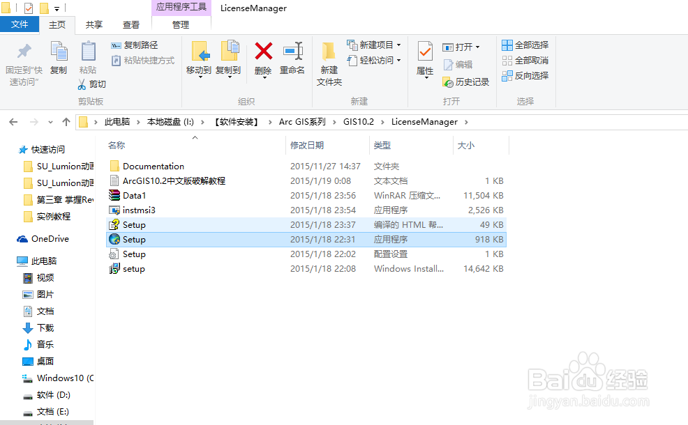Click Pin to Quick access icon

24,51
